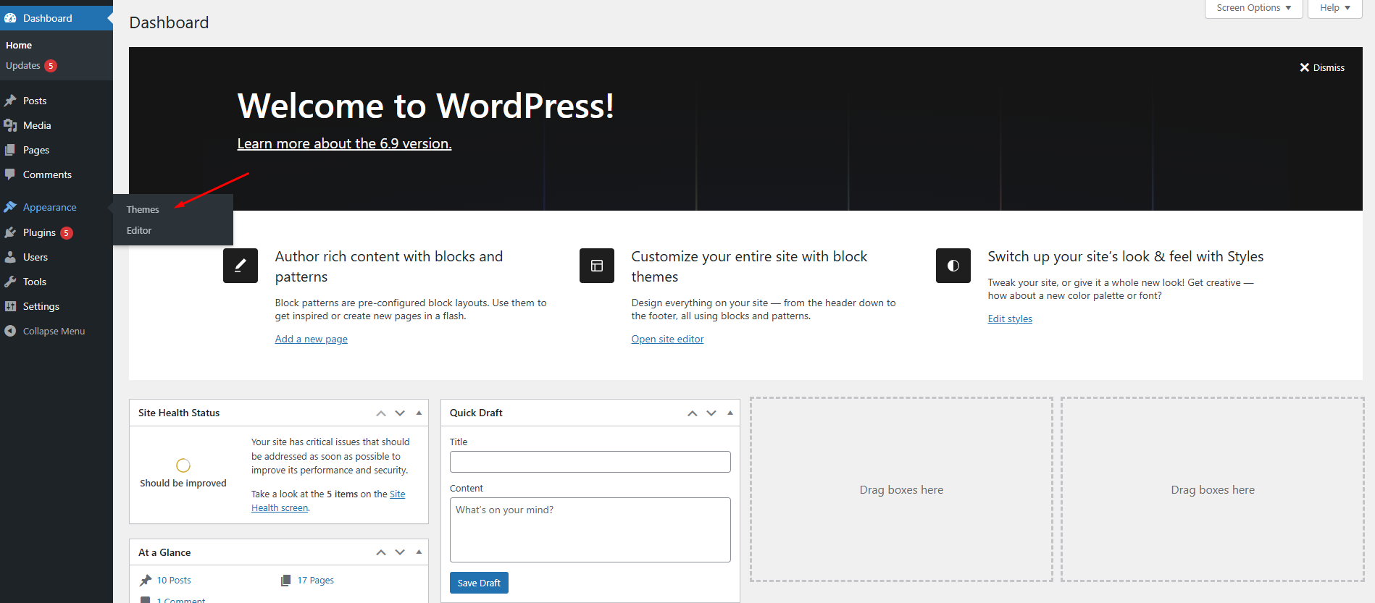Viewport: 1375px width, 603px height.
Task: Click the Tools wrench icon
Action: coord(10,282)
